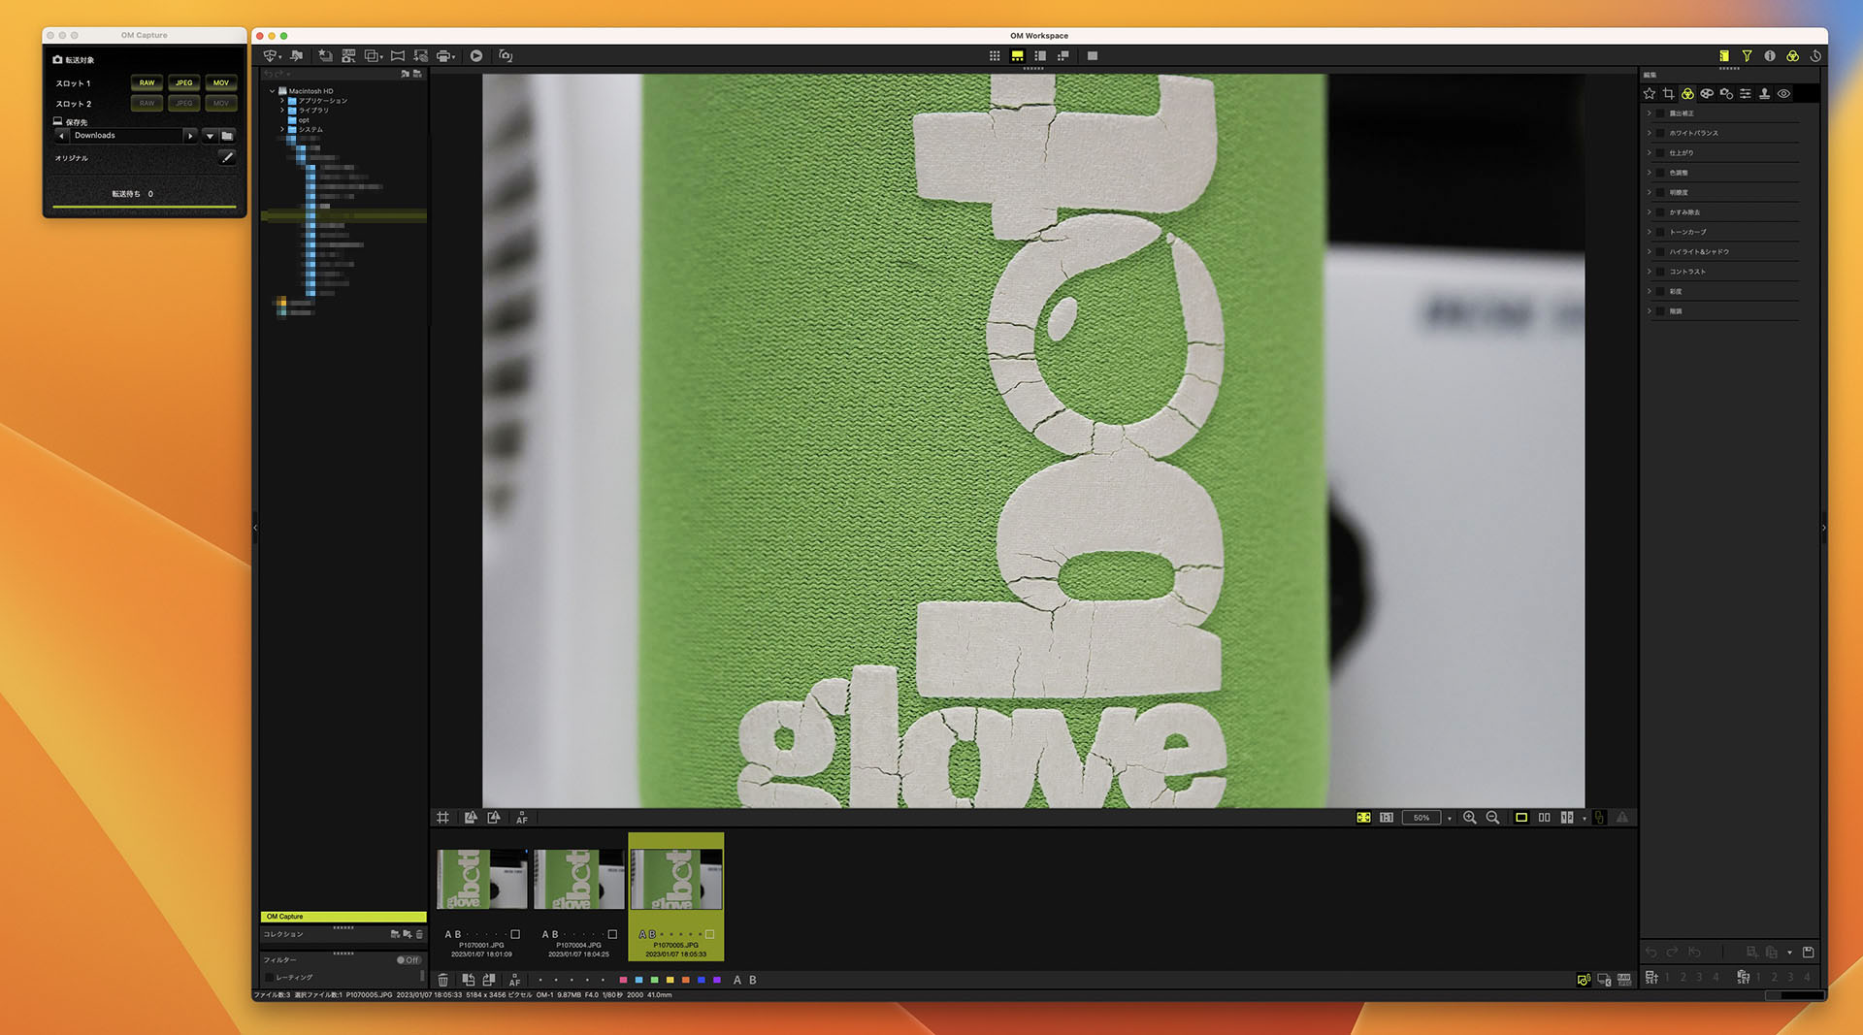Image resolution: width=1863 pixels, height=1035 pixels.
Task: Click the camera remote capture icon in toolbar
Action: 506,55
